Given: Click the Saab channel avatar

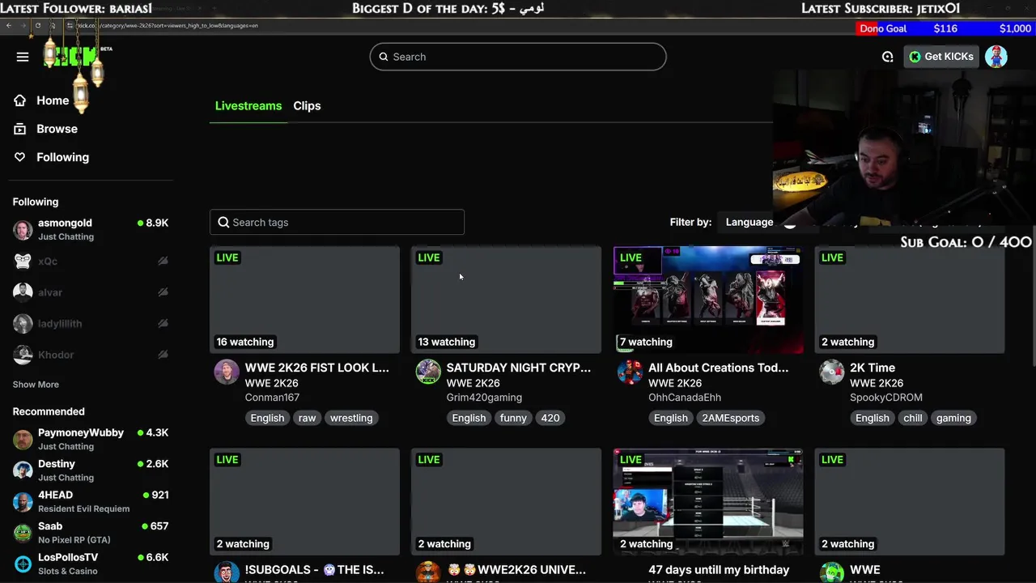Looking at the screenshot, I should (x=23, y=533).
